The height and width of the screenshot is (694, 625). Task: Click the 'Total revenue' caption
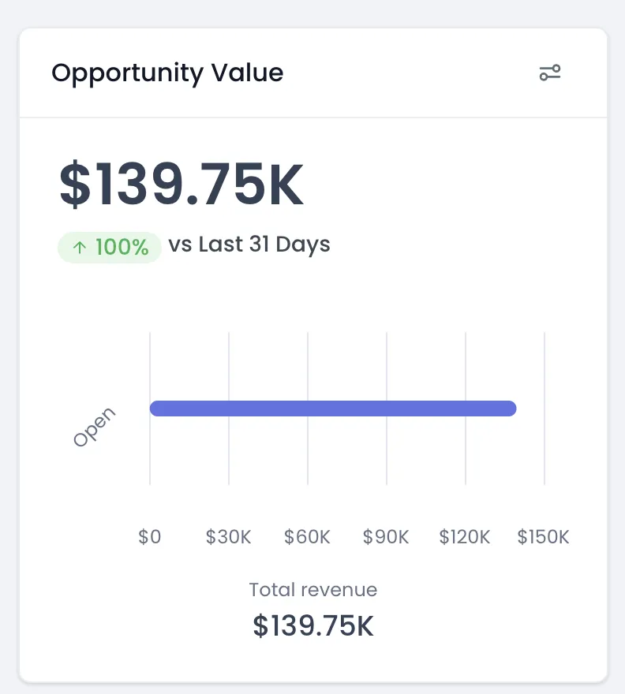[x=313, y=590]
